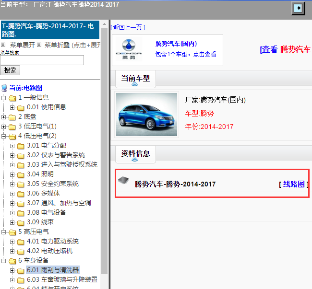
Task: Click folder icon of 1 一般信息
Action: [x=12, y=98]
